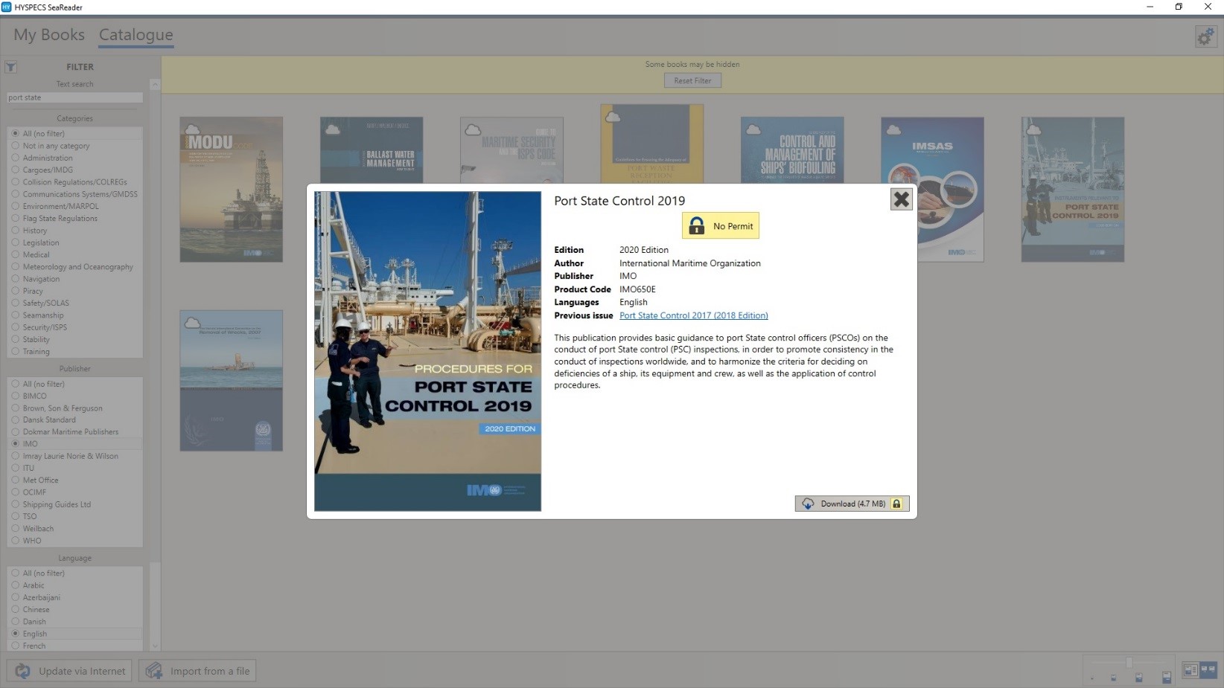Open the MODU book thumbnail
The height and width of the screenshot is (688, 1224).
[x=231, y=189]
